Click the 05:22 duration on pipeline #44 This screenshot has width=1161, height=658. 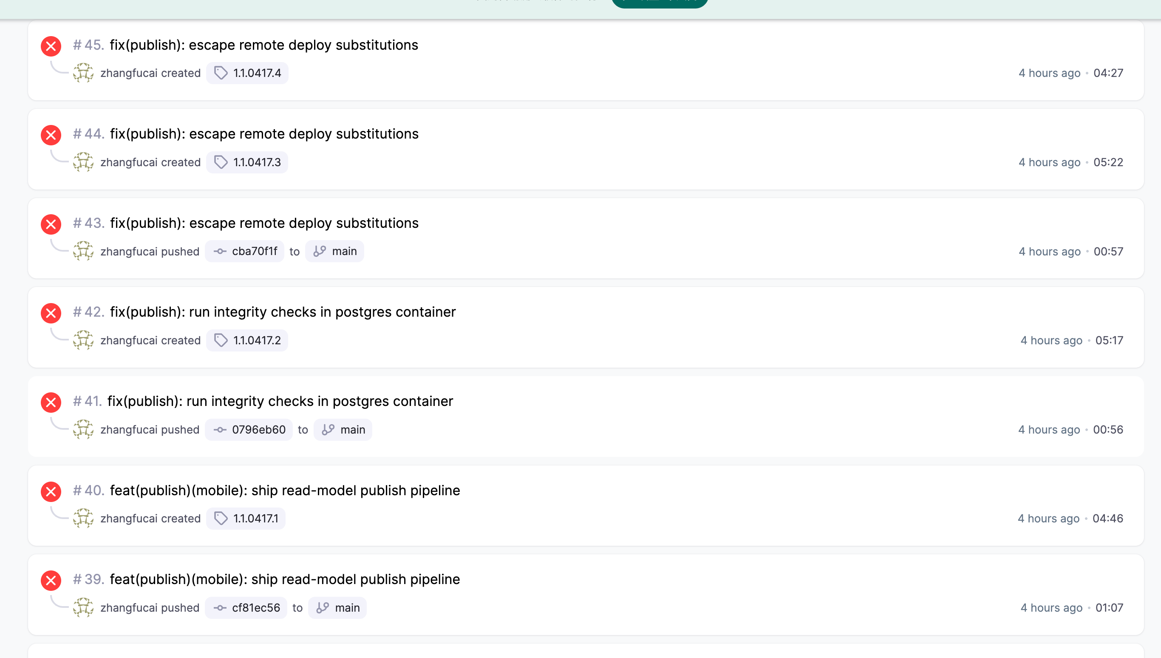coord(1108,162)
